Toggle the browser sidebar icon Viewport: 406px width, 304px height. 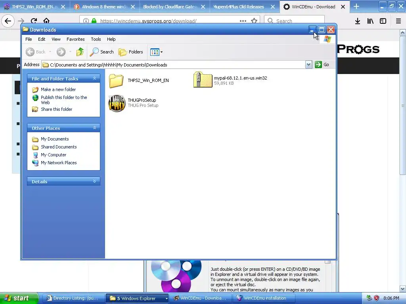pyautogui.click(x=383, y=21)
